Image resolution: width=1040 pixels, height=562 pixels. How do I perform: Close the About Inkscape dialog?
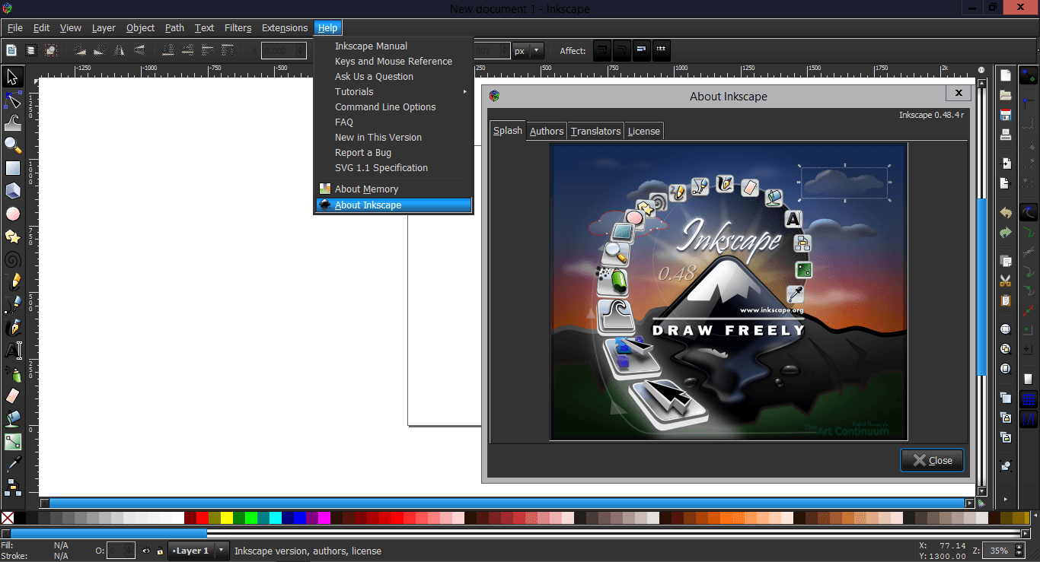tap(932, 460)
